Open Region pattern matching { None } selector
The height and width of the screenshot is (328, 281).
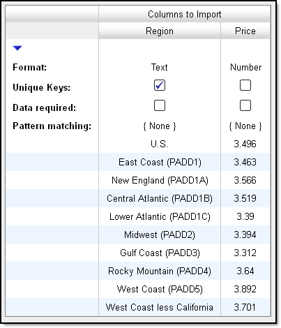160,126
